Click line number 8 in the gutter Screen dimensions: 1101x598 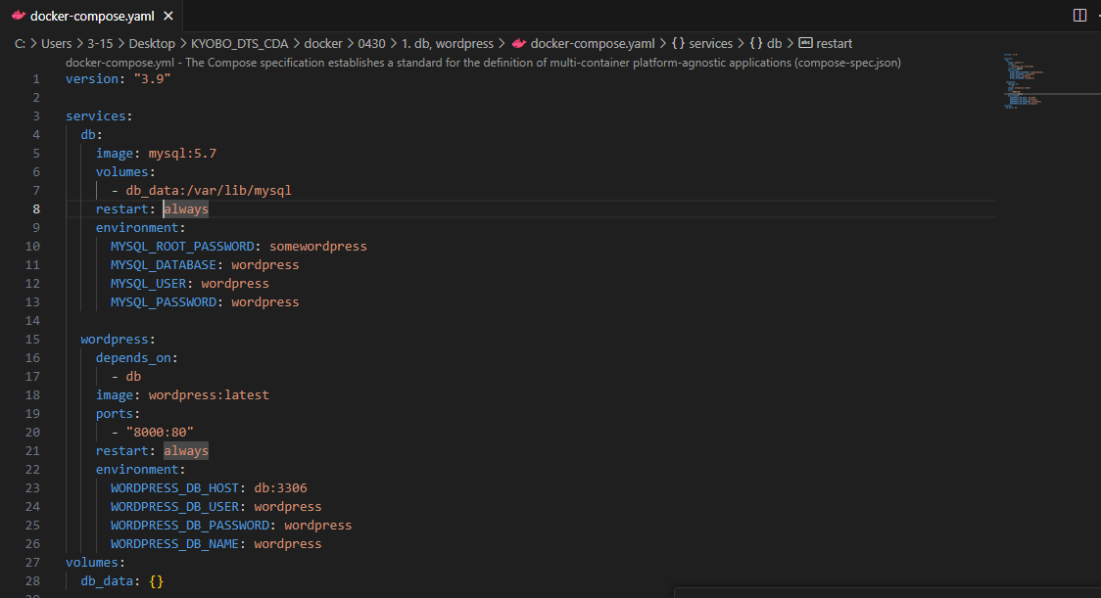(36, 209)
